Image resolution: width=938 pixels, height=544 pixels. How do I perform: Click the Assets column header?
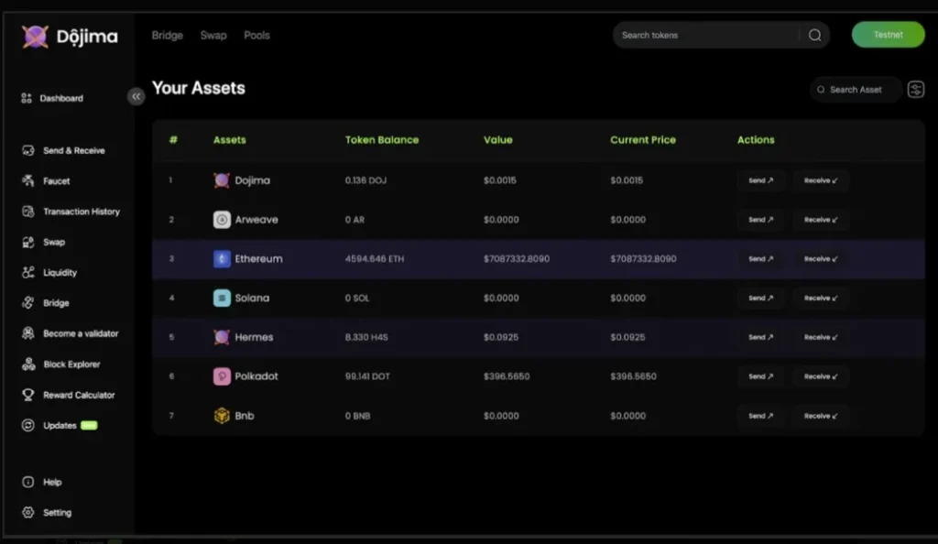(x=230, y=140)
